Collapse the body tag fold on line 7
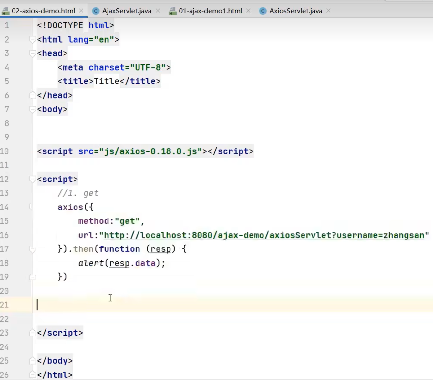The image size is (433, 380). [x=32, y=110]
